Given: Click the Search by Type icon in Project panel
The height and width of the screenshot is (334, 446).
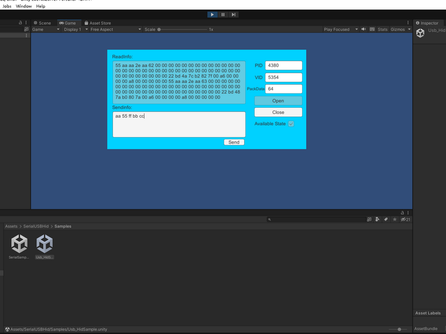Looking at the screenshot, I should click(x=377, y=219).
